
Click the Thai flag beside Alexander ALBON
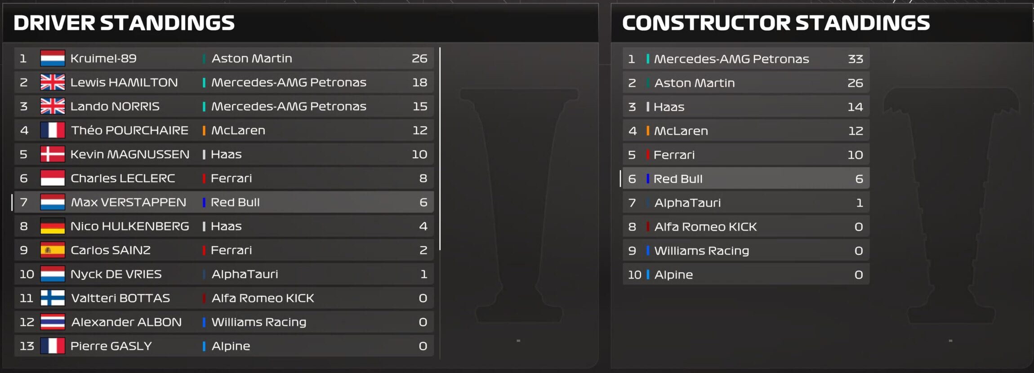pyautogui.click(x=53, y=322)
